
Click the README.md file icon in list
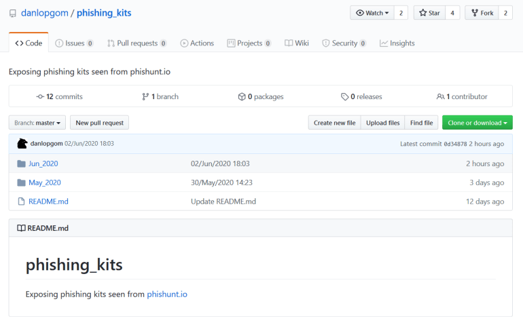(x=22, y=201)
